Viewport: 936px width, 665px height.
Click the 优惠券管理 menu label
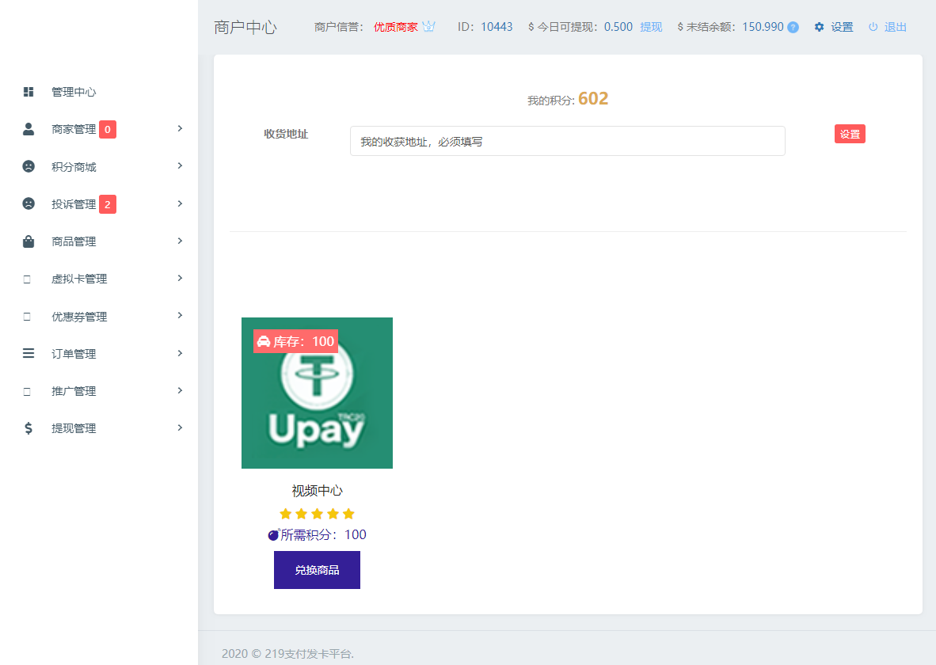(x=79, y=317)
